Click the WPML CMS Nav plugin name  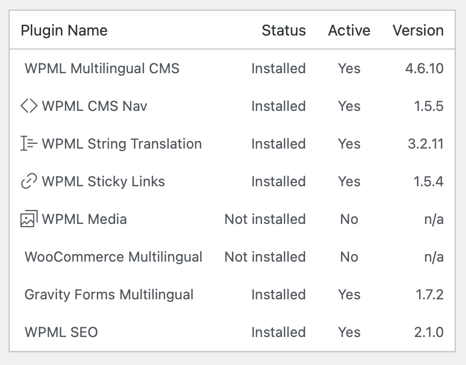point(95,106)
